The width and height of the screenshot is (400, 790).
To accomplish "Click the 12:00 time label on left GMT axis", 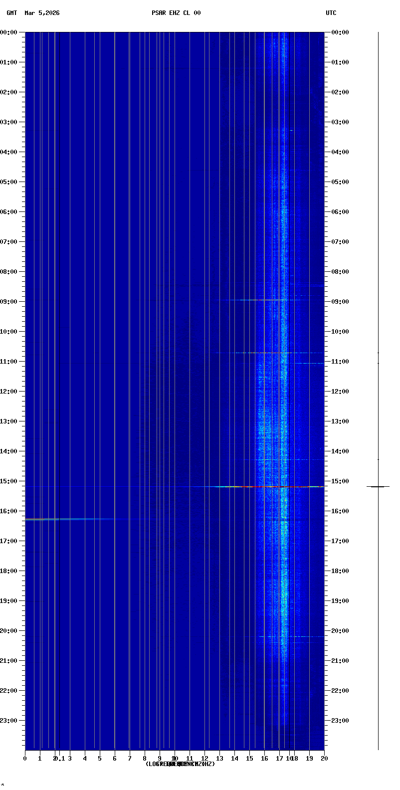I will [9, 392].
